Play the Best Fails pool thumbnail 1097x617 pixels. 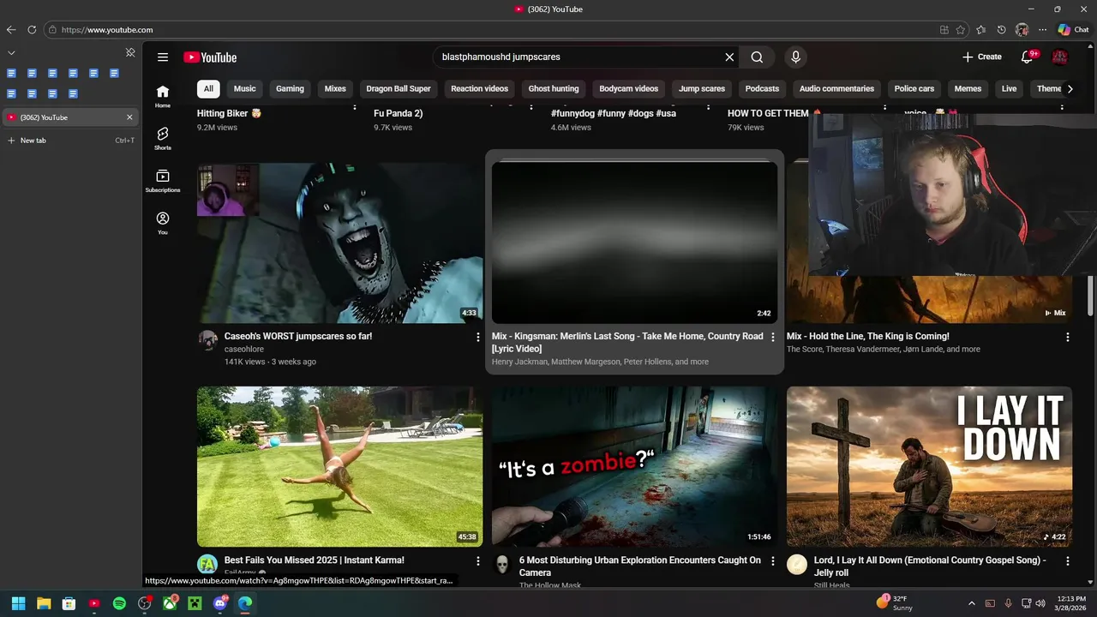click(x=339, y=466)
